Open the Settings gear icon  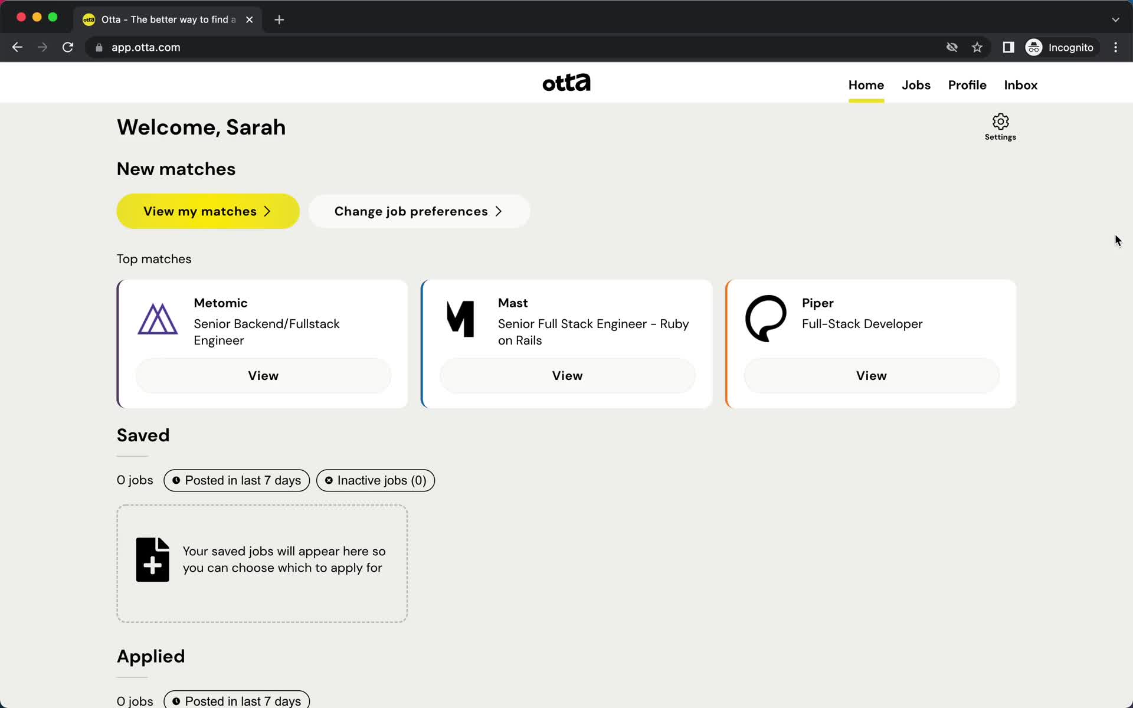pyautogui.click(x=1000, y=122)
